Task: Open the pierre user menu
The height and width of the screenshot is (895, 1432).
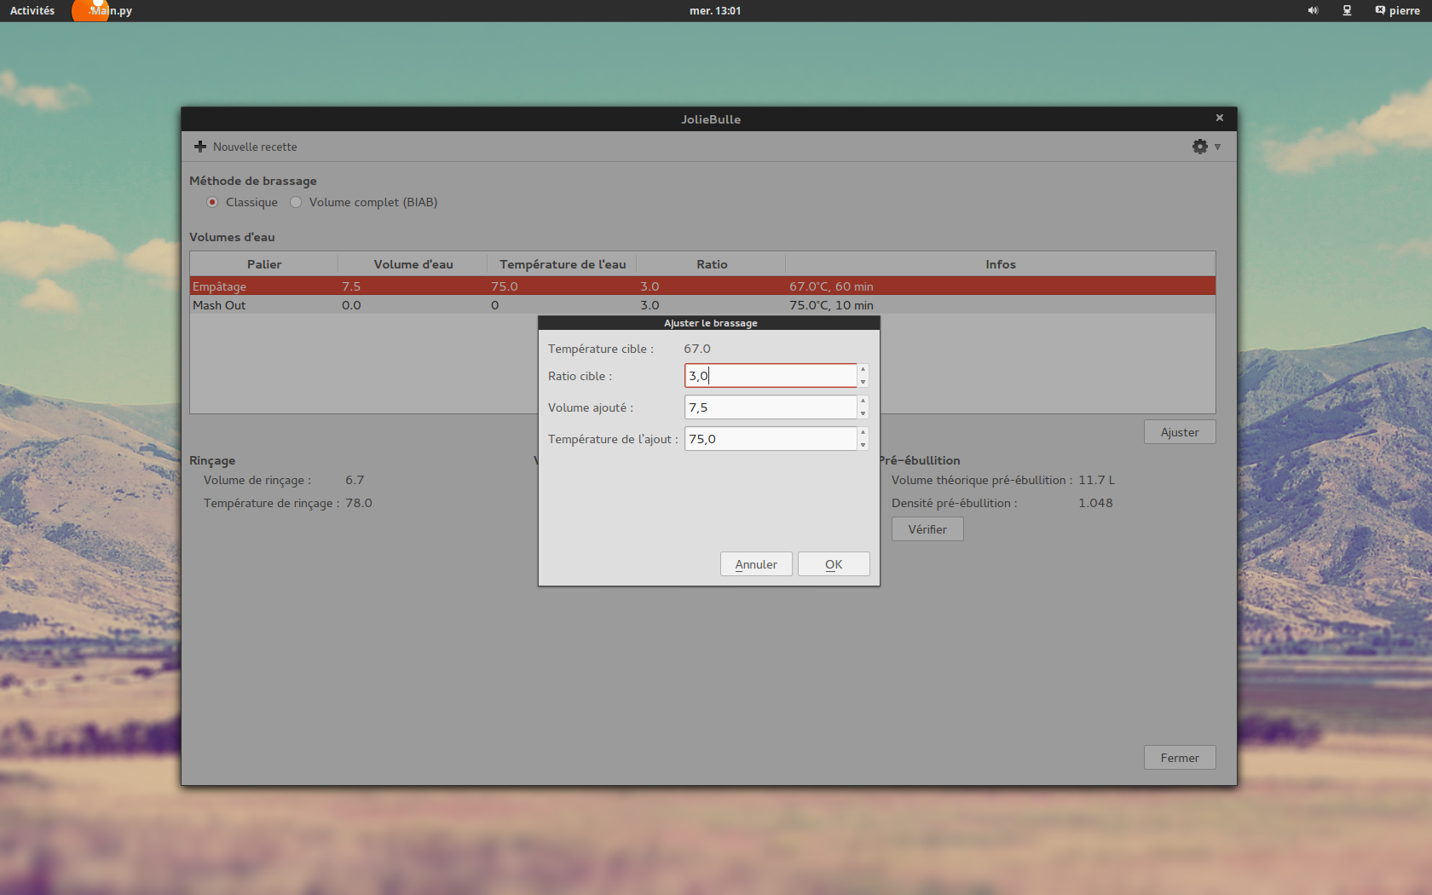Action: click(x=1397, y=10)
